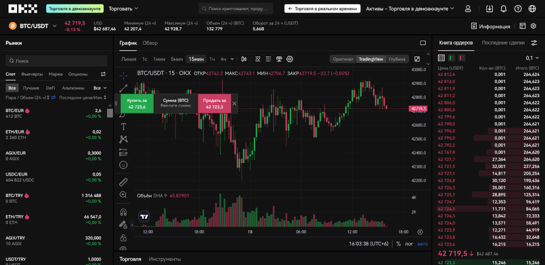Show only sell orders in order book
The width and height of the screenshot is (545, 265).
point(462,58)
